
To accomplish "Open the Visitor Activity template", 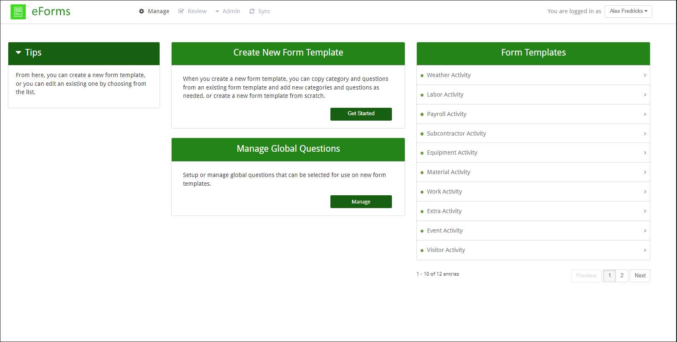I will click(x=533, y=250).
